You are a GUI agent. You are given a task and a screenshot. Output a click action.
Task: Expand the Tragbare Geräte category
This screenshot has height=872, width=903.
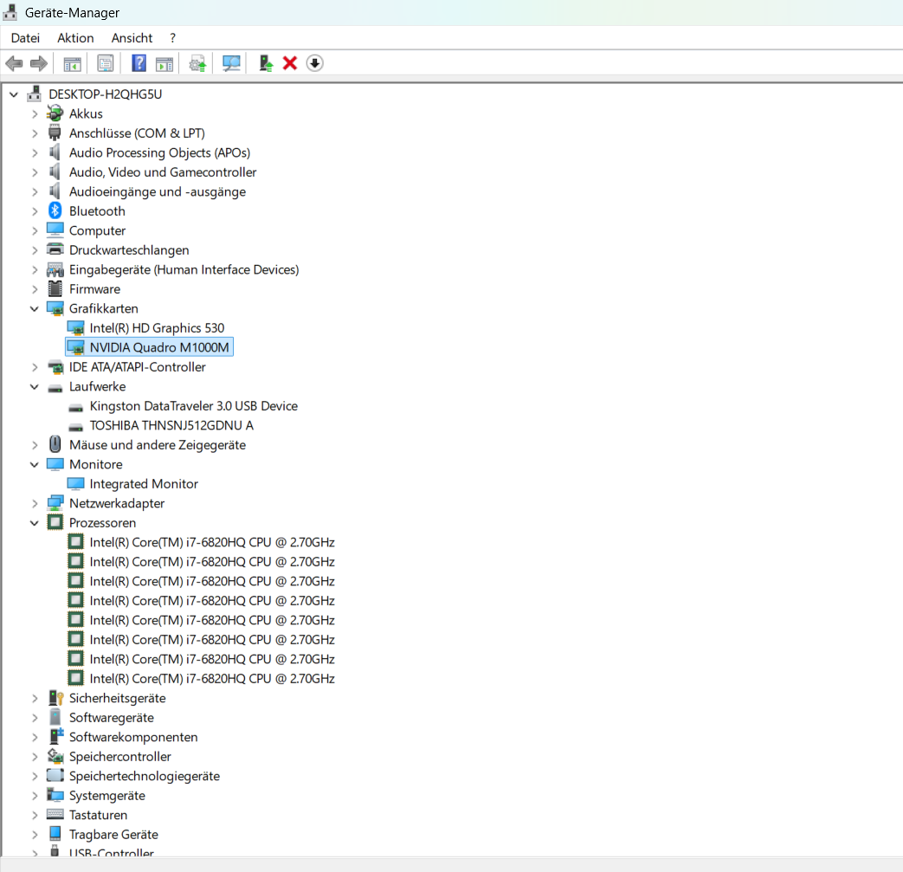[x=35, y=835]
